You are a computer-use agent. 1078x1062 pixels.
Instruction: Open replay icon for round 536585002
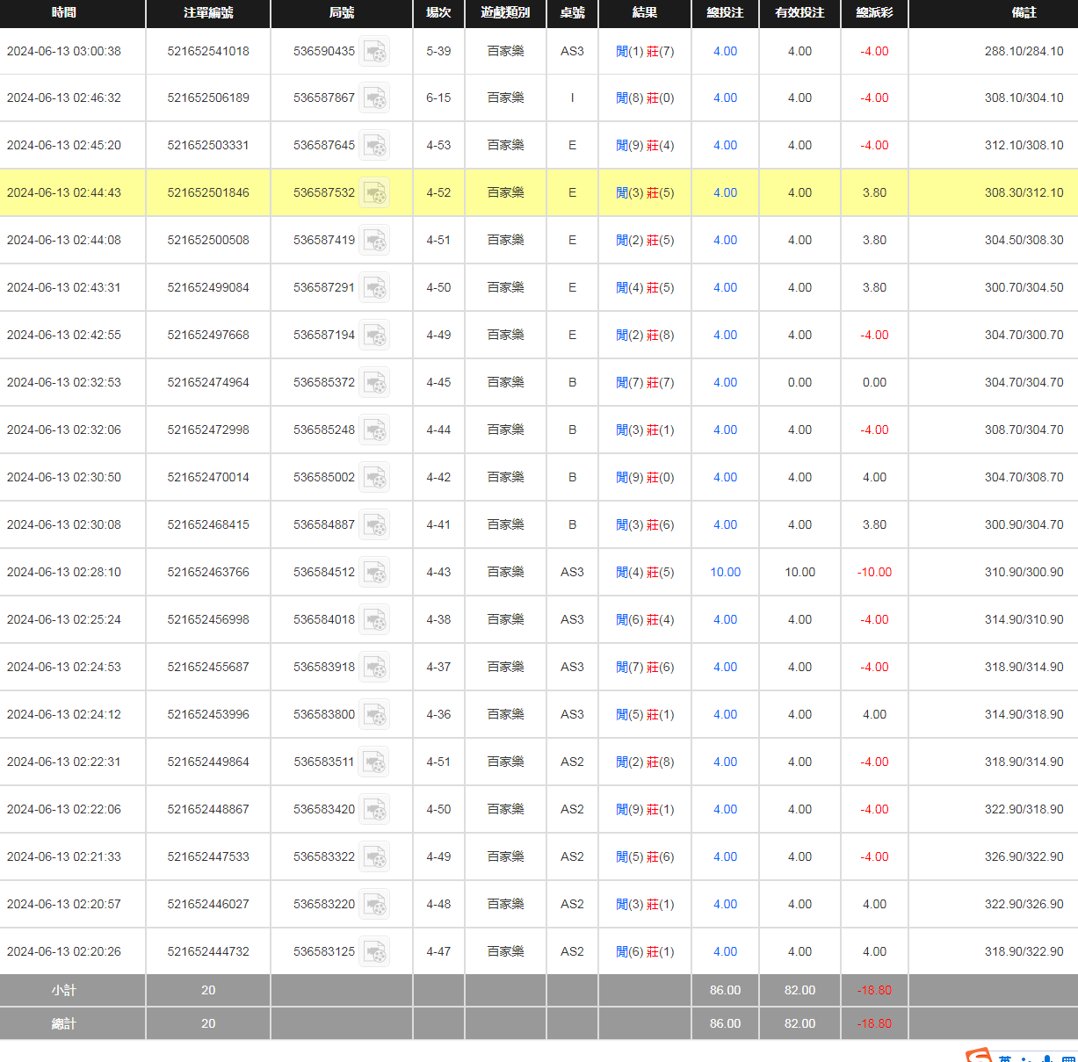point(375,478)
